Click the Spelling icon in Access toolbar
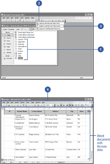The width and height of the screenshot is (110, 164). 20,21
